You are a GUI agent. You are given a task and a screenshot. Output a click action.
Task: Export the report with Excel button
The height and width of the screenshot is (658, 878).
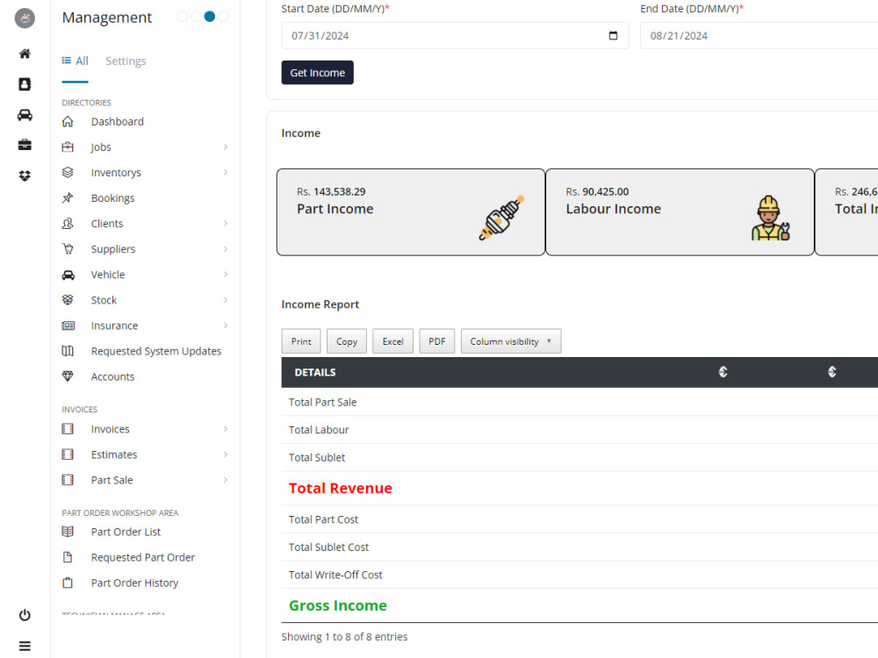coord(392,341)
